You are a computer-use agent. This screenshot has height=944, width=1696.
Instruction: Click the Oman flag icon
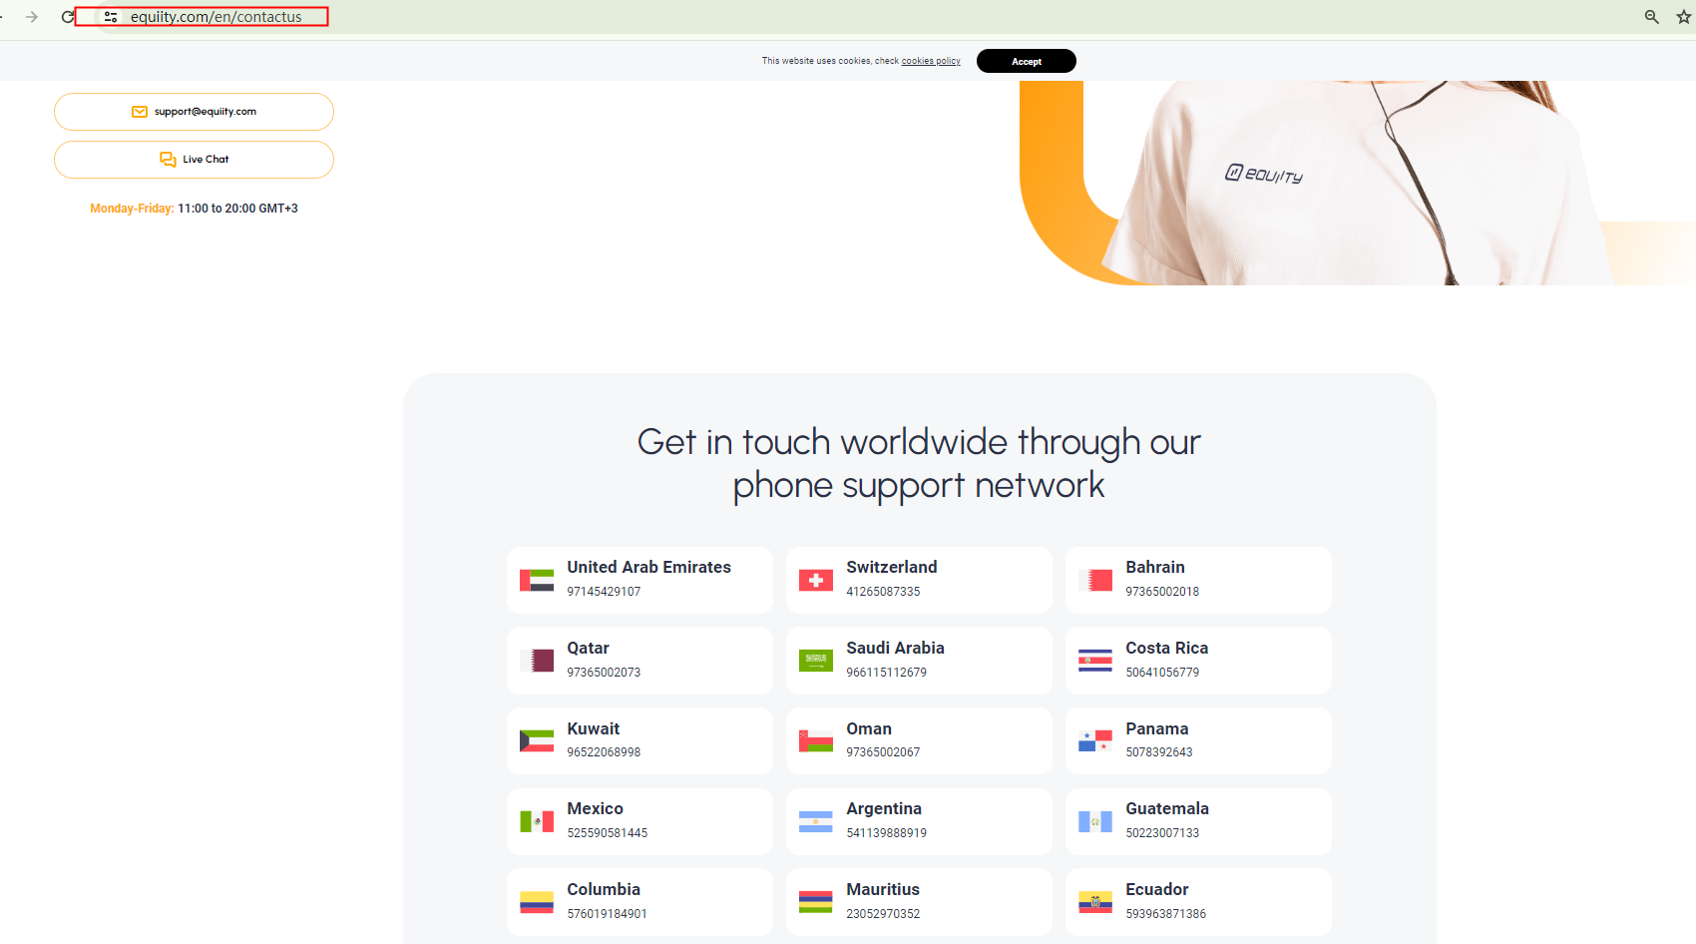point(816,741)
